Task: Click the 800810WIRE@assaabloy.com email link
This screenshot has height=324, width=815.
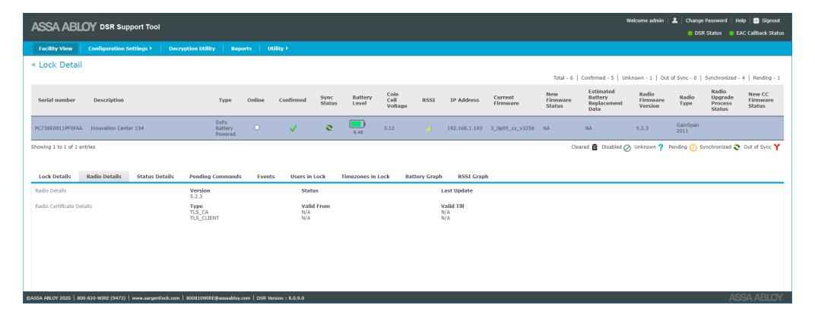Action: [218, 298]
